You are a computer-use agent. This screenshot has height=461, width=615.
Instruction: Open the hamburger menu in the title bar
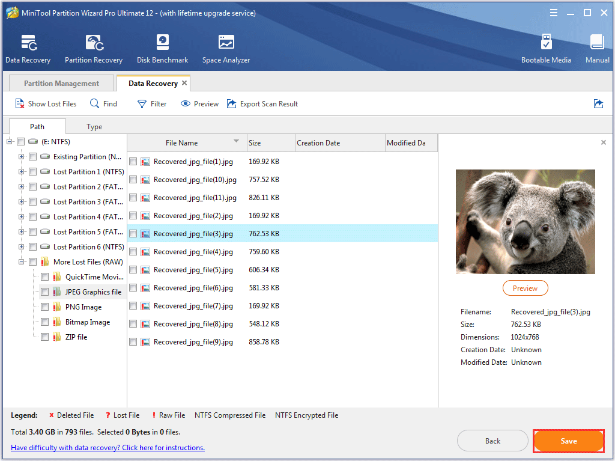point(553,12)
